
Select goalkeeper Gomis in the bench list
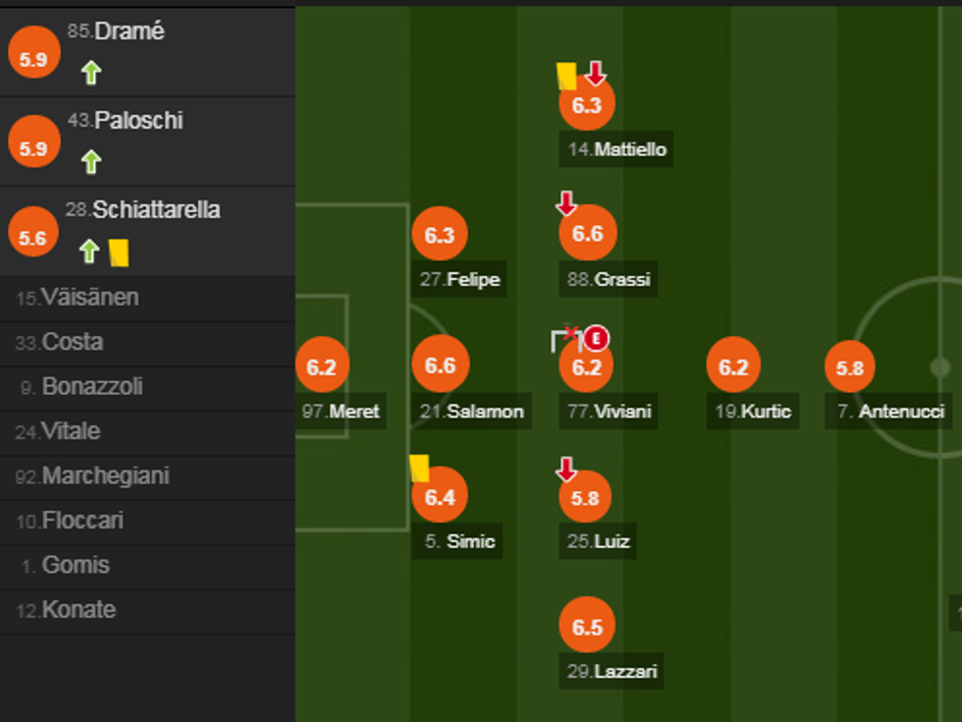tap(76, 565)
